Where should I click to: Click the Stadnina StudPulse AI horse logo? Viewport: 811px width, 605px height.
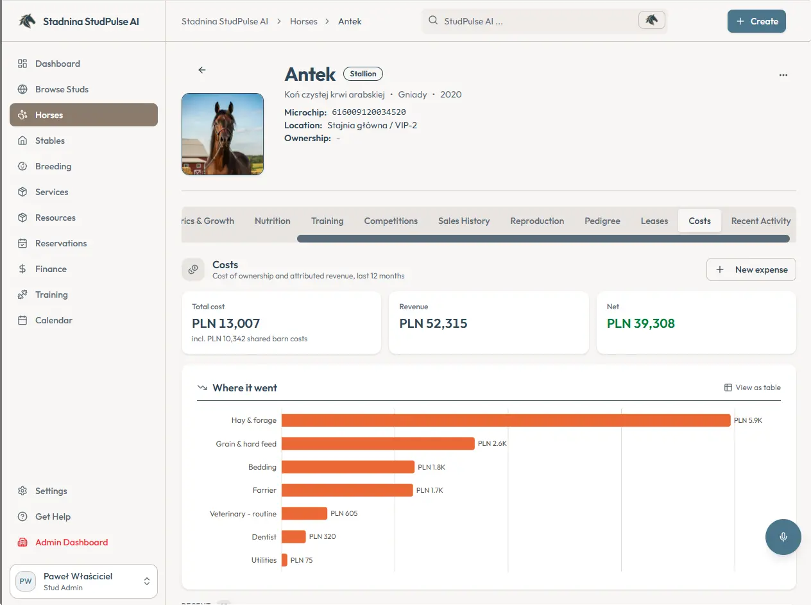coord(26,21)
